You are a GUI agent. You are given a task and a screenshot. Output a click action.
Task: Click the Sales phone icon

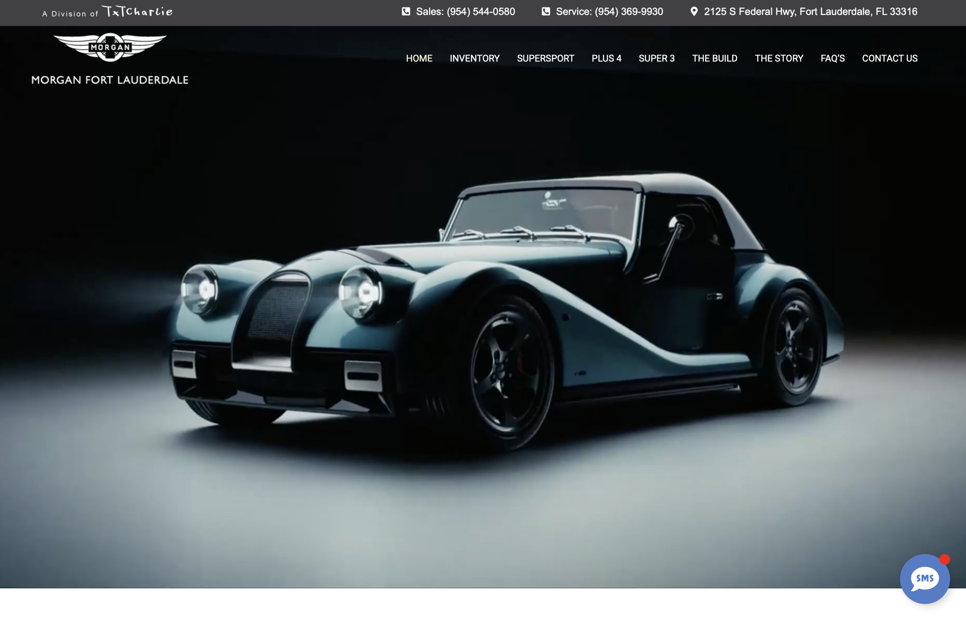[406, 12]
